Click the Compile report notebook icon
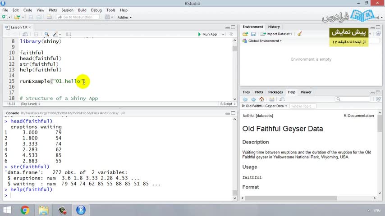This screenshot has height=216, width=385. [x=69, y=34]
